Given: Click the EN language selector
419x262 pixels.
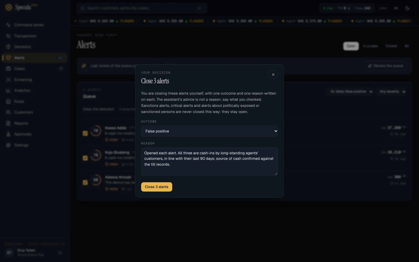Looking at the screenshot, I should coord(396,8).
